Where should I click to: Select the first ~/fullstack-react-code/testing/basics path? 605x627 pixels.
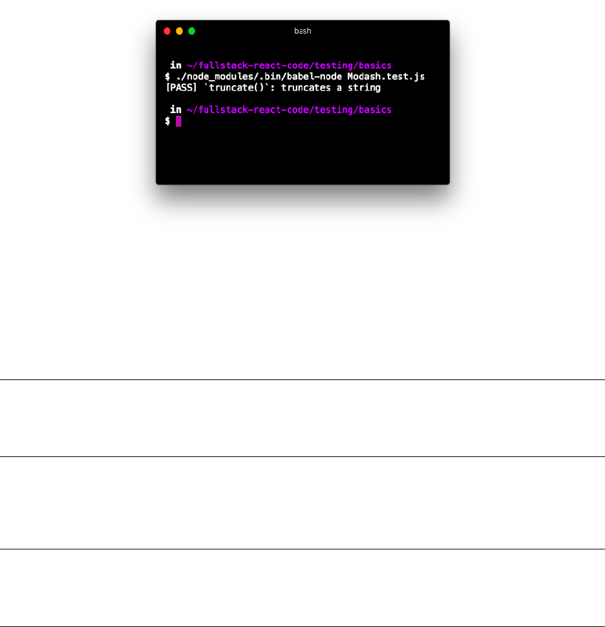point(289,65)
